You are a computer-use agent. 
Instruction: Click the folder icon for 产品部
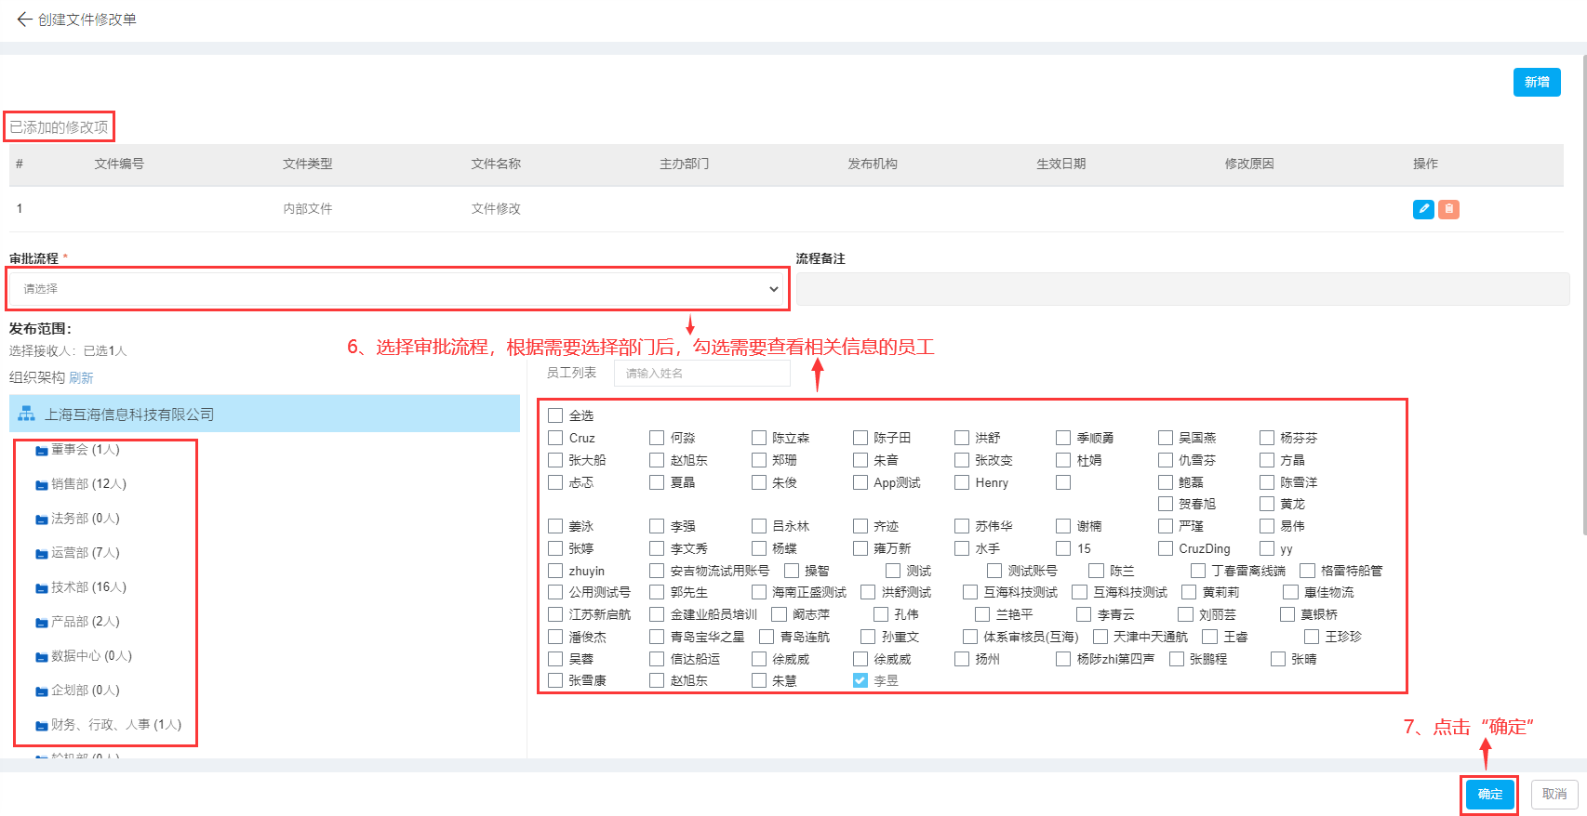[42, 623]
